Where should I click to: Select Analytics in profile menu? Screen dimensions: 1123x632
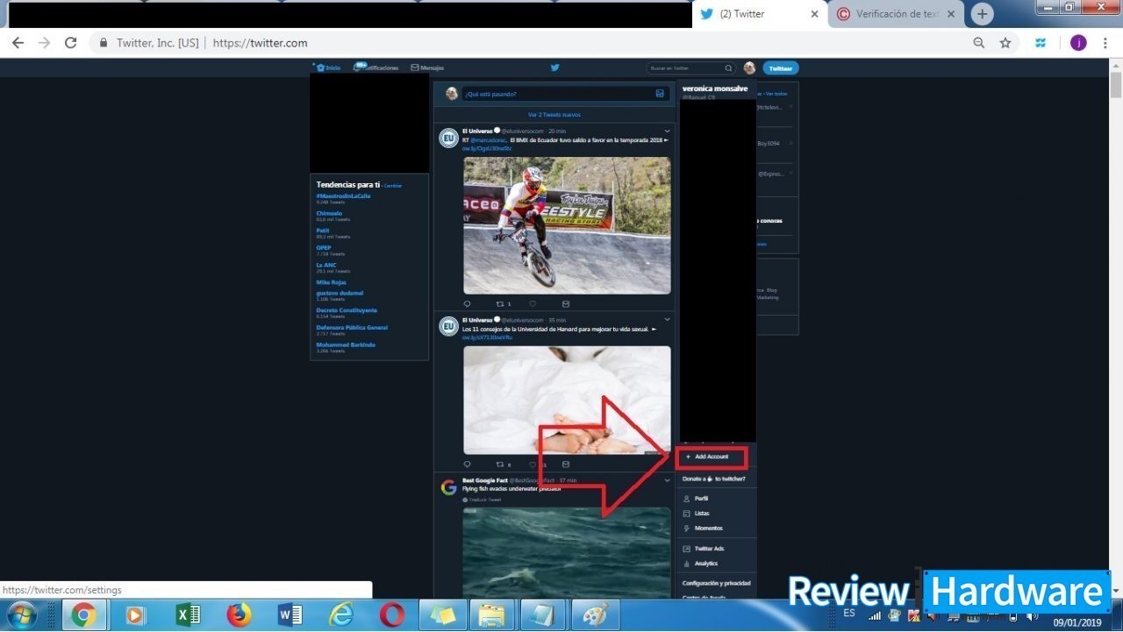pyautogui.click(x=705, y=564)
